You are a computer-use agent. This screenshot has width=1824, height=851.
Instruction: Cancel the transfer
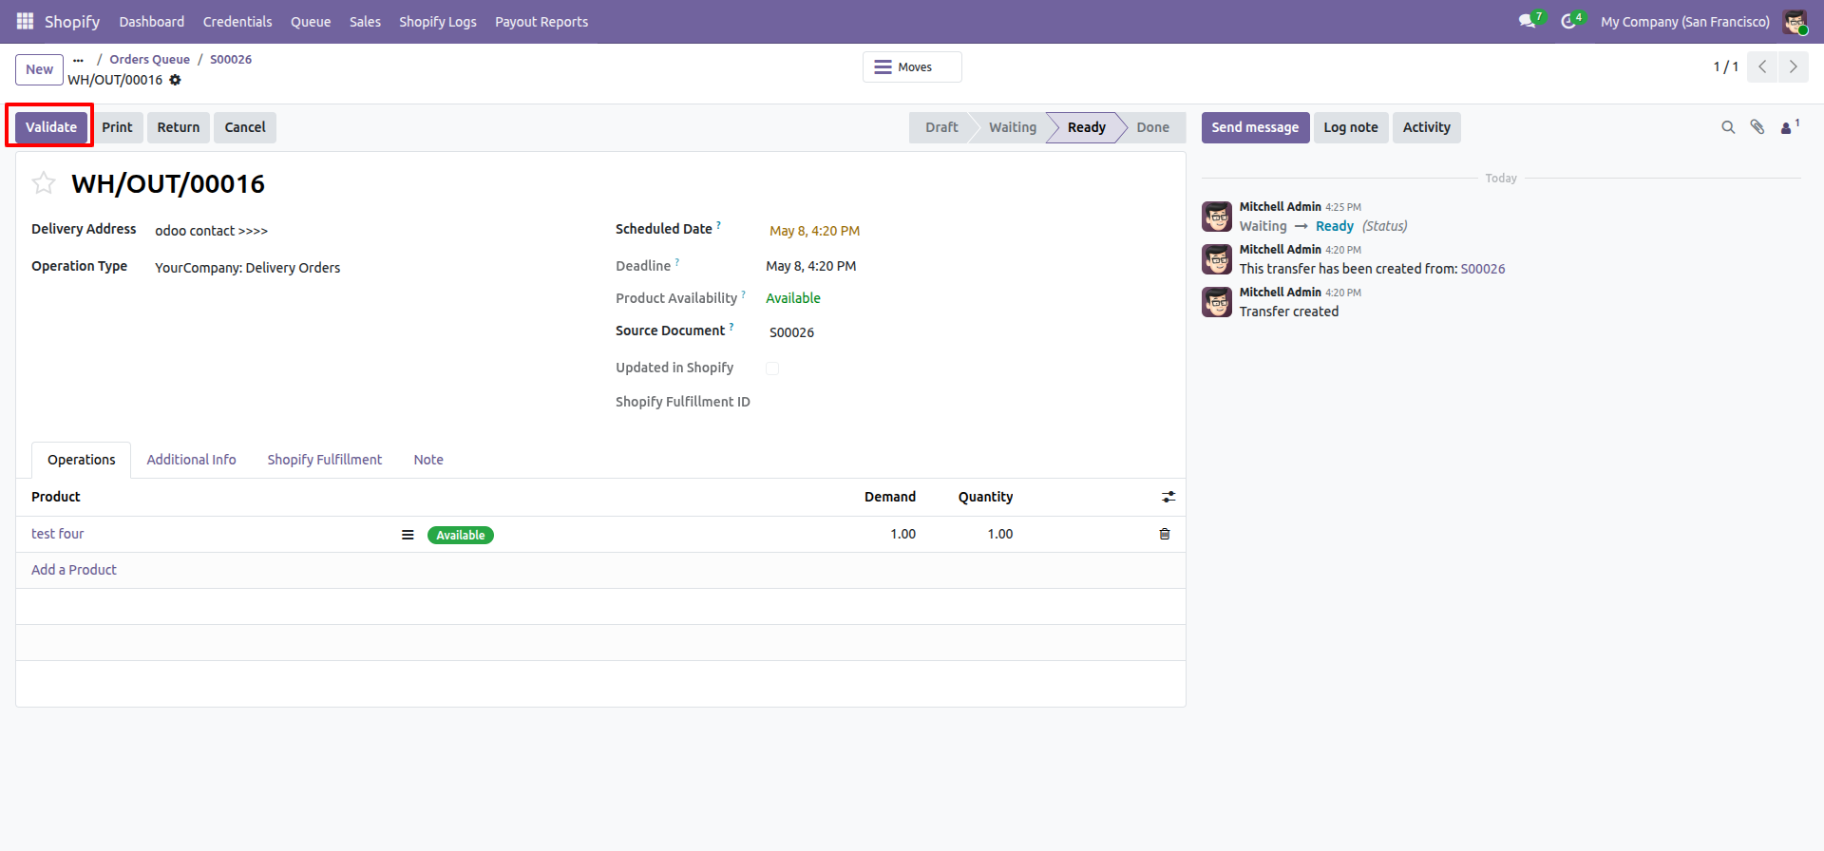click(x=245, y=127)
